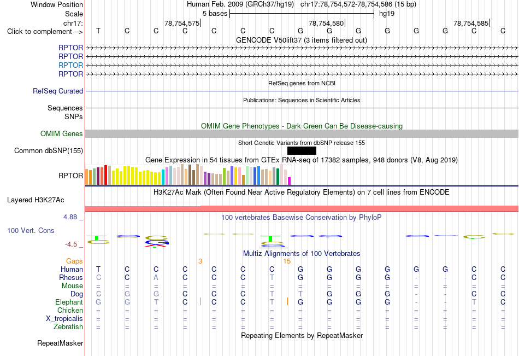
Task: Open the light-blue RPTOR transcript label
Action: coord(70,65)
